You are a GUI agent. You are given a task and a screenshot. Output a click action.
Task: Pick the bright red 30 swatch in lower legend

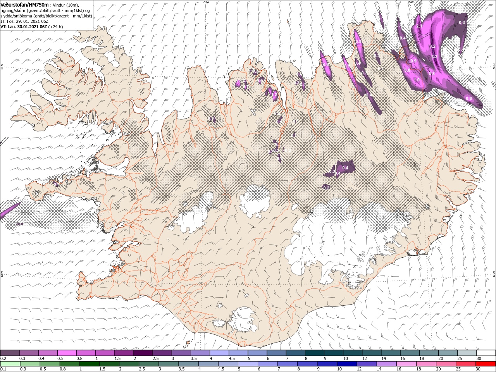(486, 364)
